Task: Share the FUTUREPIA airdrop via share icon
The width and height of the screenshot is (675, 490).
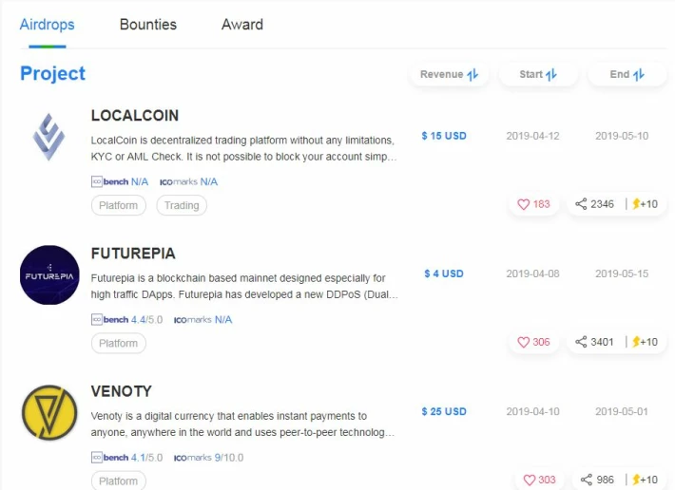Action: (581, 342)
